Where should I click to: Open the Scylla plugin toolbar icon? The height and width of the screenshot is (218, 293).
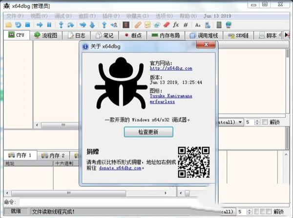pos(126,25)
